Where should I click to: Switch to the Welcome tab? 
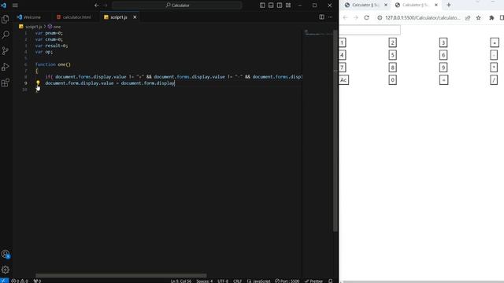click(29, 17)
